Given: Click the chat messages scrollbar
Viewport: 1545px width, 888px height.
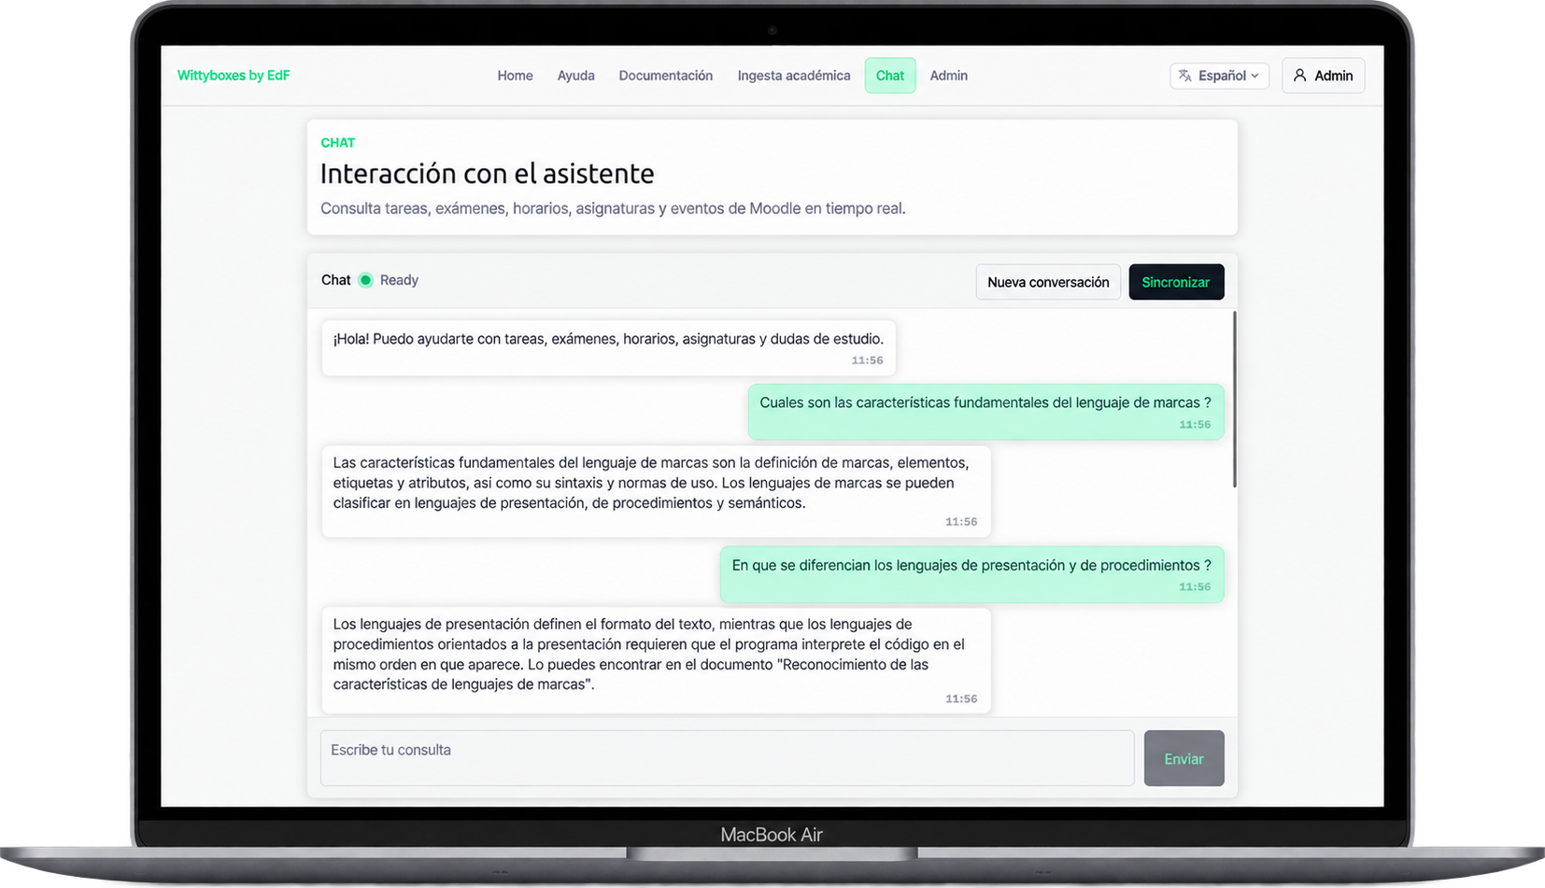Looking at the screenshot, I should pos(1234,399).
